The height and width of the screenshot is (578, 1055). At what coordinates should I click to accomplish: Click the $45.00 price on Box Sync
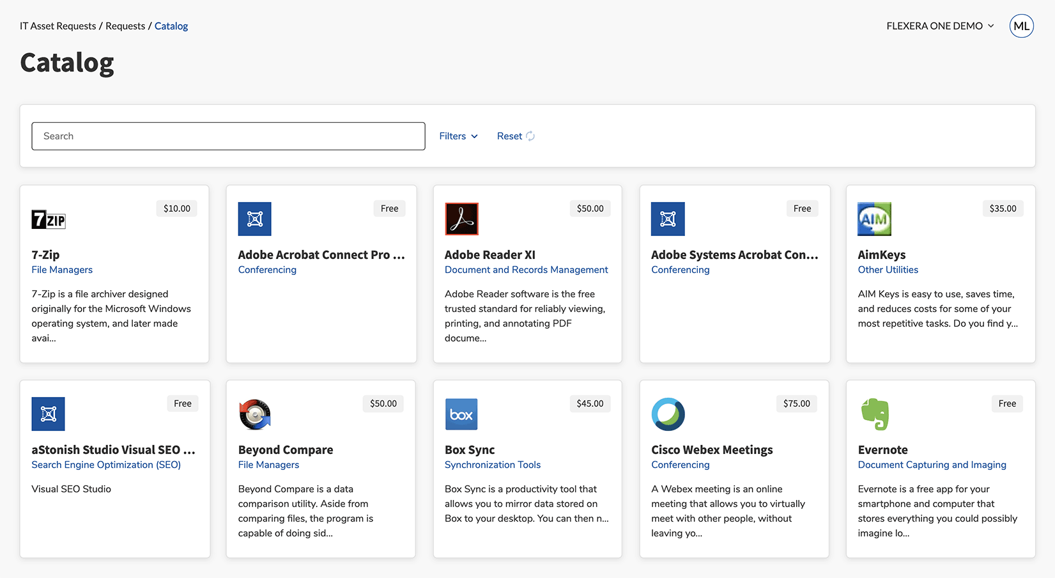(590, 403)
